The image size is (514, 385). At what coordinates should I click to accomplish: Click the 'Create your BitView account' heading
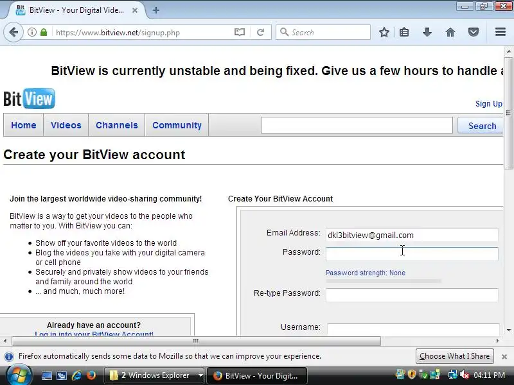click(94, 155)
